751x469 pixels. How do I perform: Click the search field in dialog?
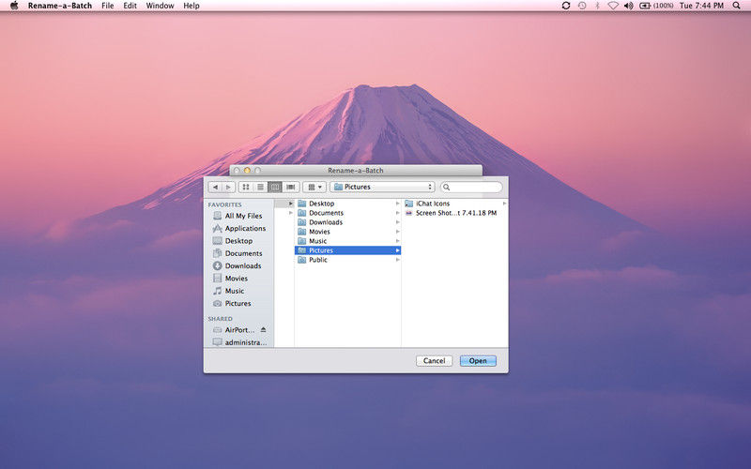pos(474,187)
